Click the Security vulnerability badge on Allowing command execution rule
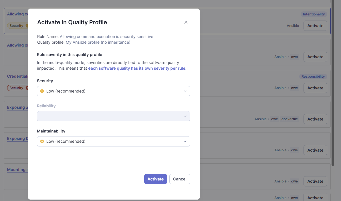341x201 pixels. click(x=17, y=25)
